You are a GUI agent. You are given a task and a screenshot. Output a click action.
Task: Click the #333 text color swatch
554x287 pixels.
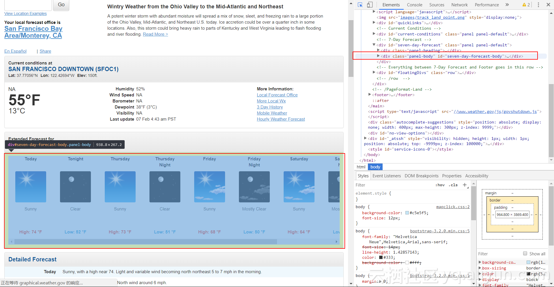click(x=381, y=257)
